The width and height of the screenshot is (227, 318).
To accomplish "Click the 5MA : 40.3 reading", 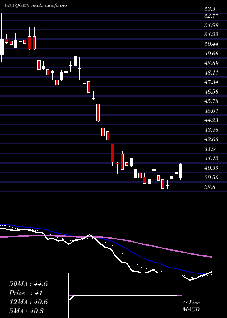I will 26,311.
